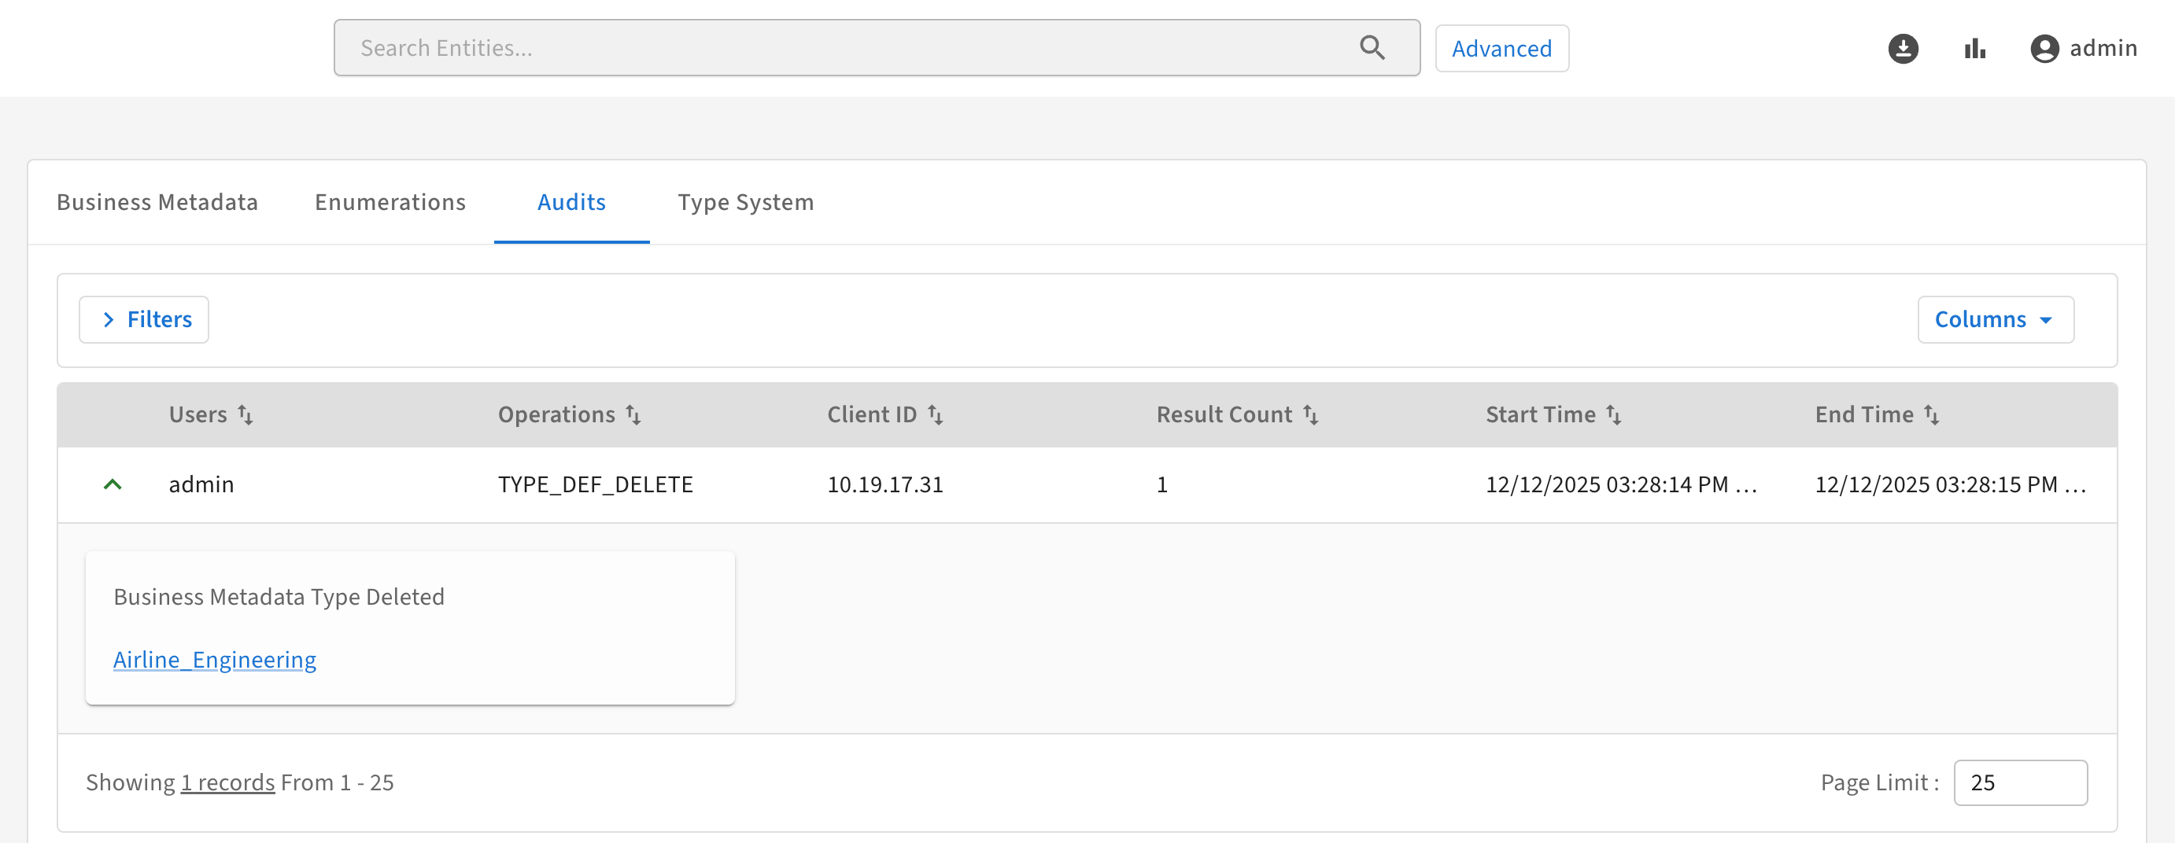Sort by Users column arrows
Image resolution: width=2175 pixels, height=843 pixels.
(x=245, y=414)
